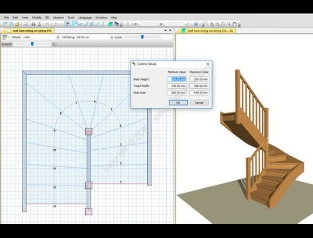Select the middle newel post in plan
The image size is (313, 238).
[89, 186]
